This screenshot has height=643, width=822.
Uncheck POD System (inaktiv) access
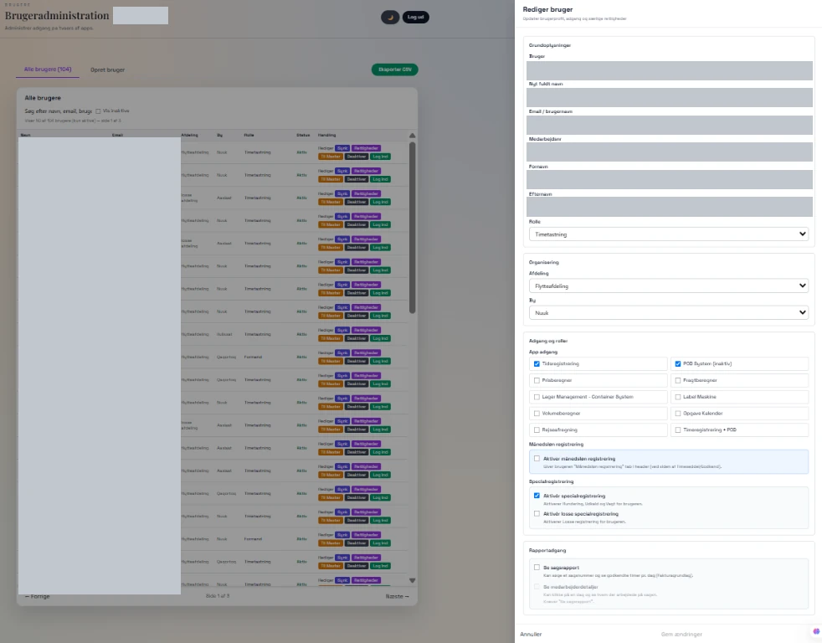[678, 364]
